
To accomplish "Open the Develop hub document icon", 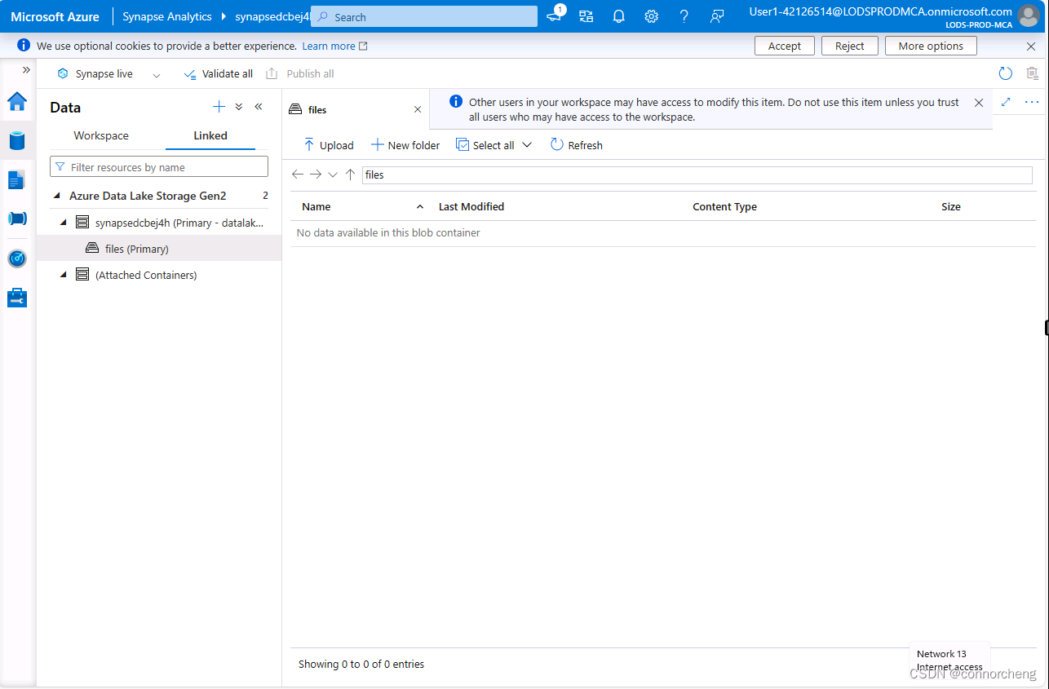I will click(x=17, y=180).
